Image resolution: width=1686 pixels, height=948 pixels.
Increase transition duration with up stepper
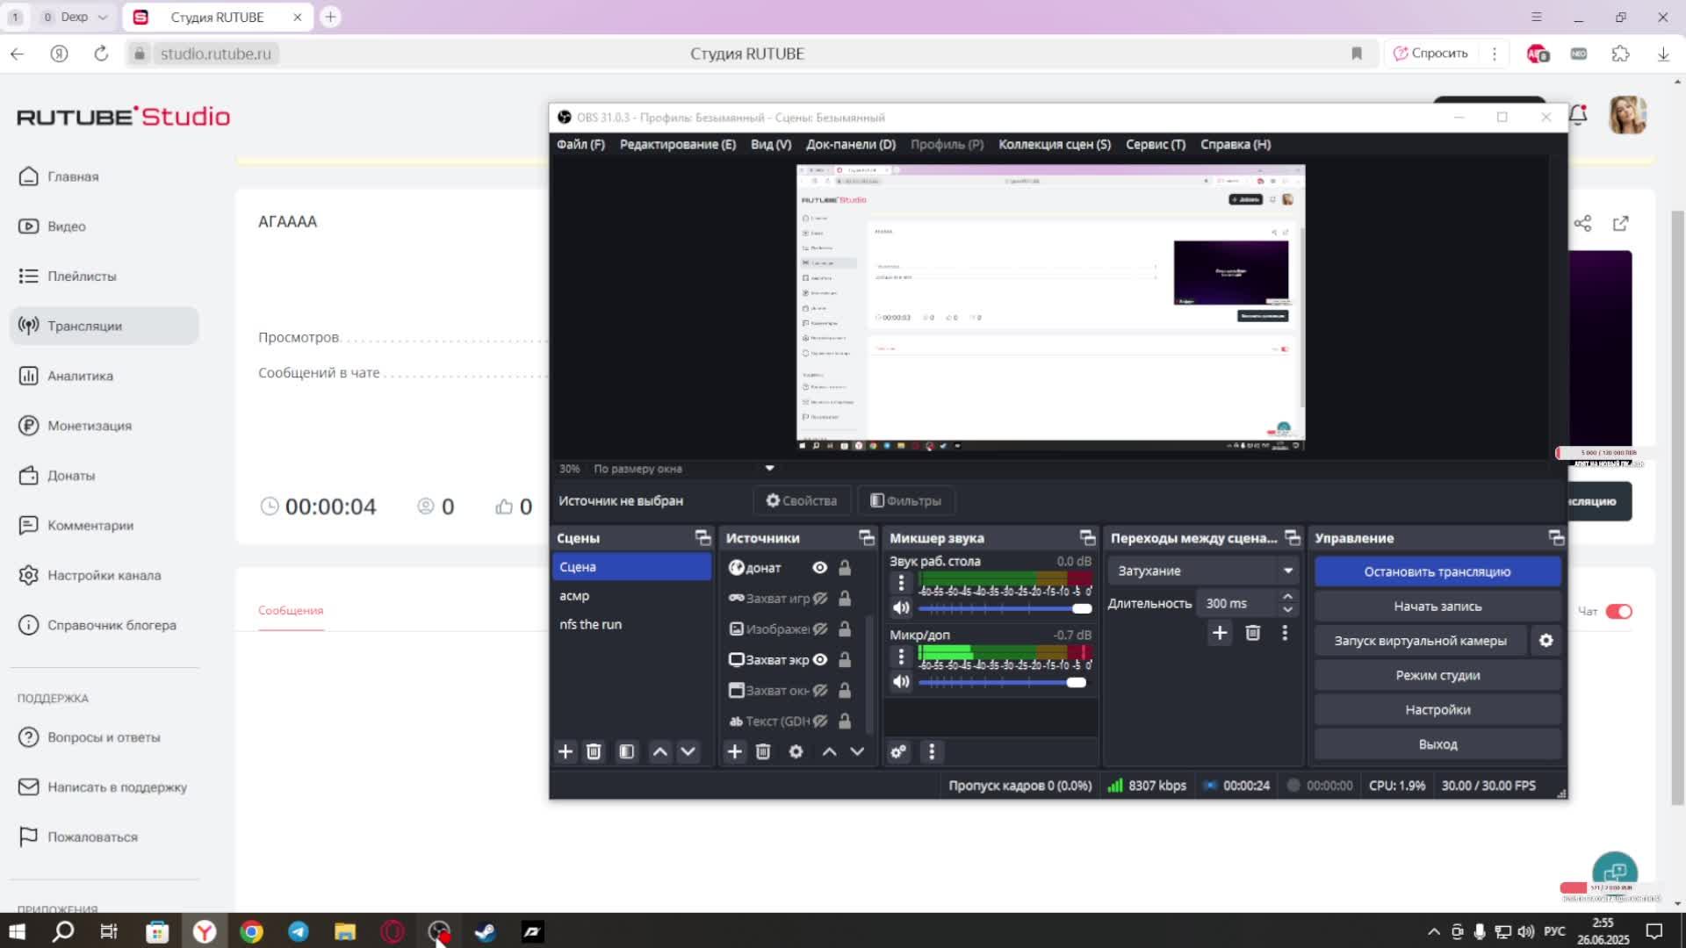coord(1287,597)
